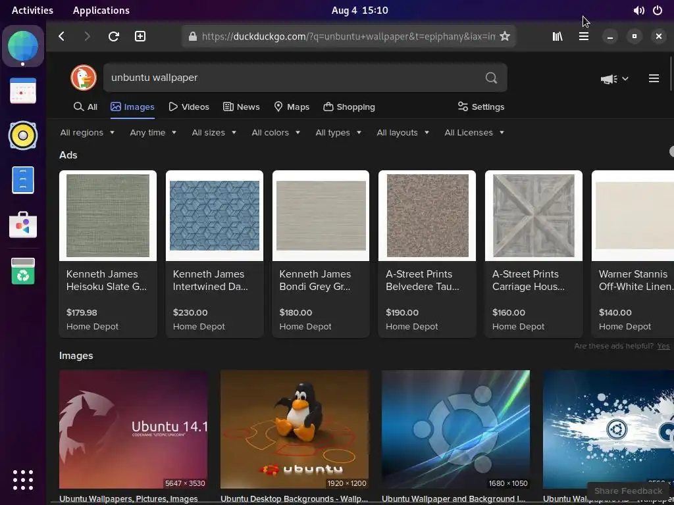Open the Tux penguin Ubuntu image

294,429
